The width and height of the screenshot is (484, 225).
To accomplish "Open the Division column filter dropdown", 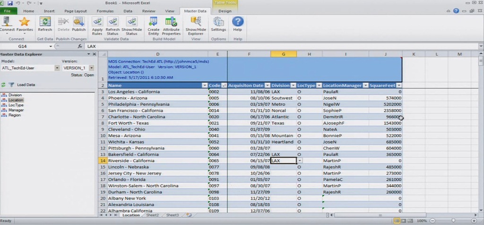I will coord(293,85).
